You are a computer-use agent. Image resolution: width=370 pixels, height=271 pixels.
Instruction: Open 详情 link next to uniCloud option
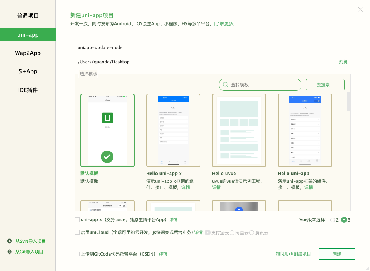coord(198,233)
